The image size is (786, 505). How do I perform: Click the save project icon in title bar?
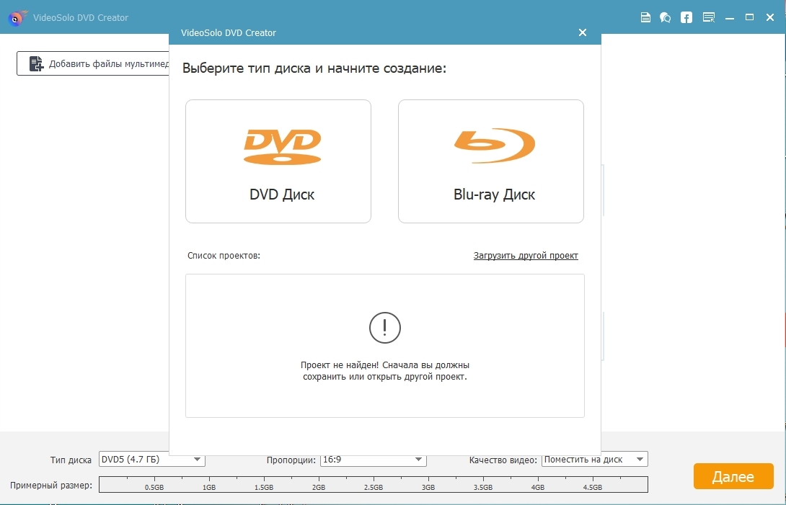point(646,17)
